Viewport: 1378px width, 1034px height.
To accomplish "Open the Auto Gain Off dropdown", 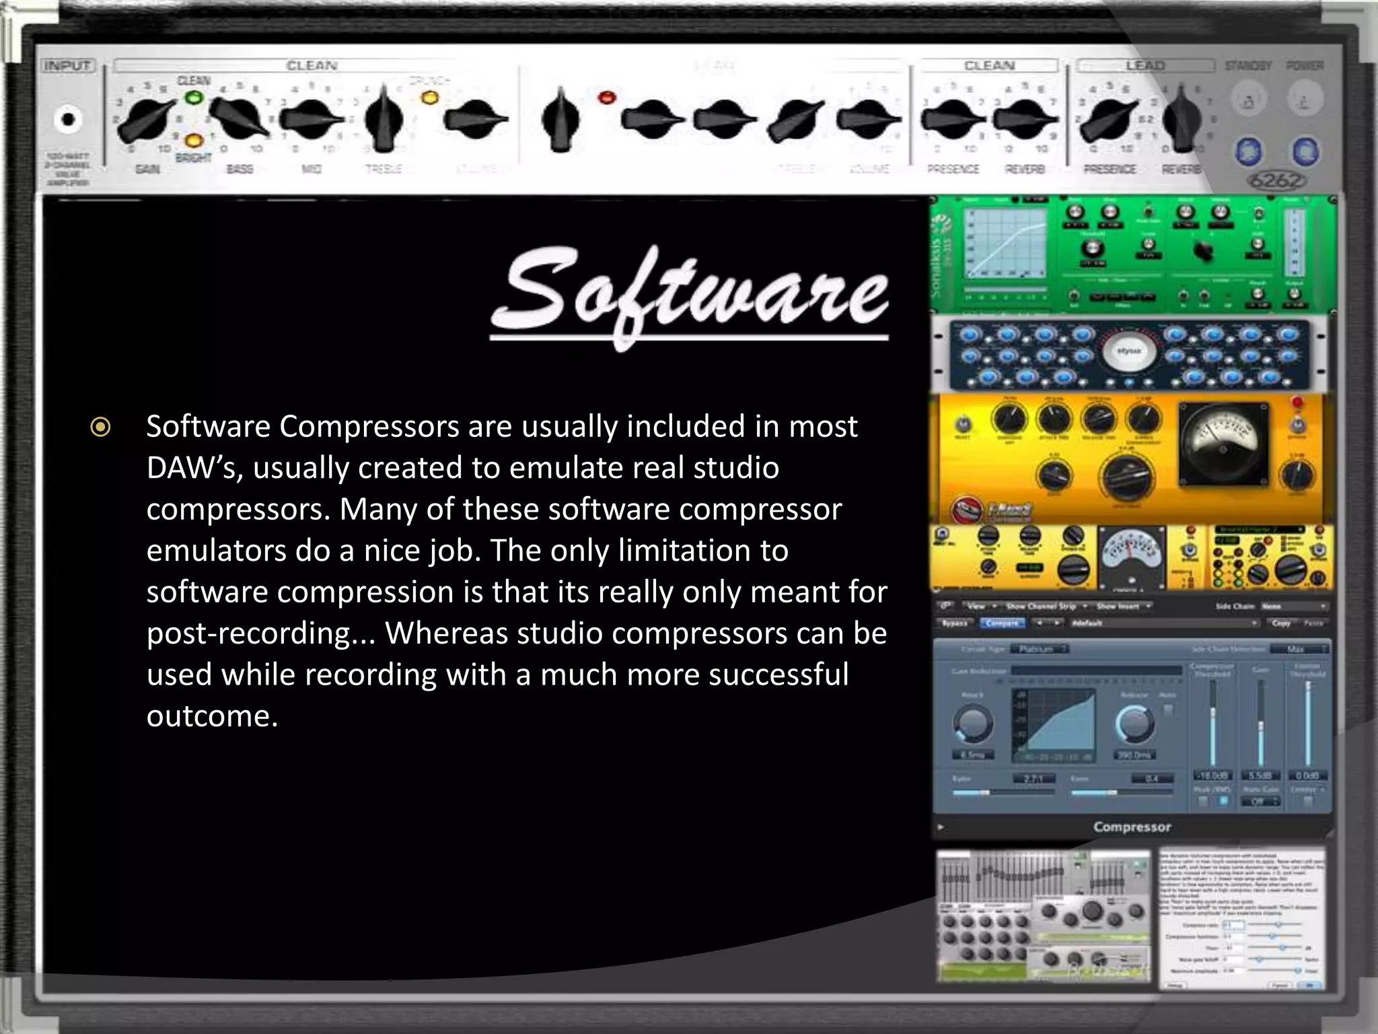I will (x=1261, y=802).
